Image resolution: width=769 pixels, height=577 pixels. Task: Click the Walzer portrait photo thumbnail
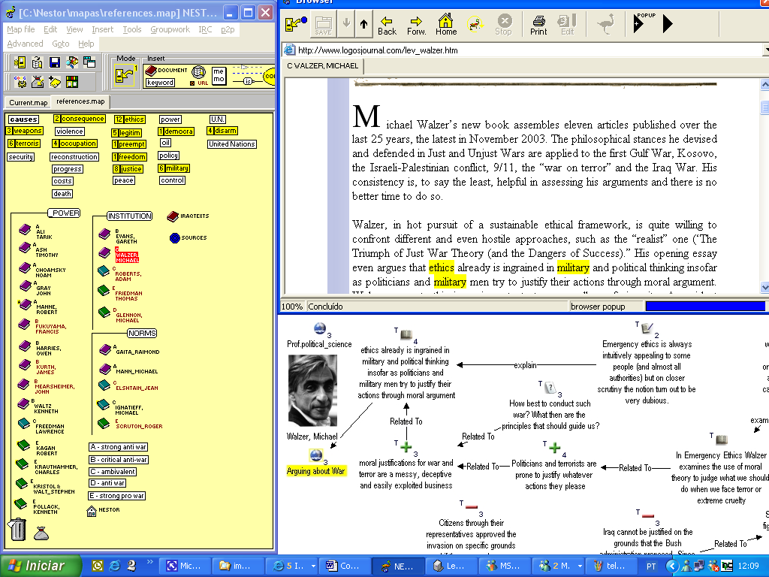(x=312, y=390)
